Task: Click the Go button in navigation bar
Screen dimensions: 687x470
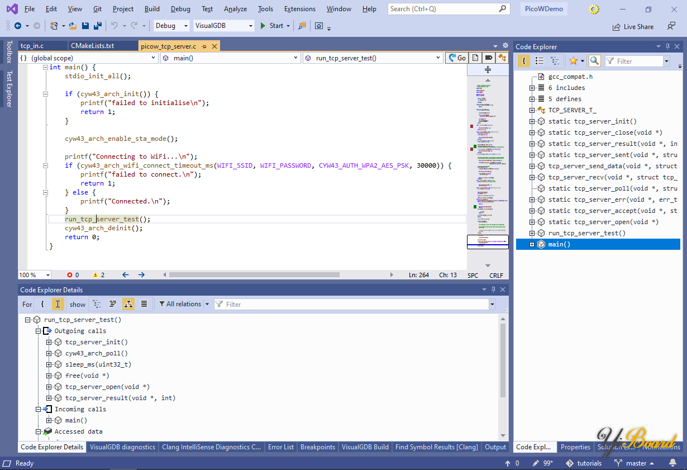Action: click(457, 58)
